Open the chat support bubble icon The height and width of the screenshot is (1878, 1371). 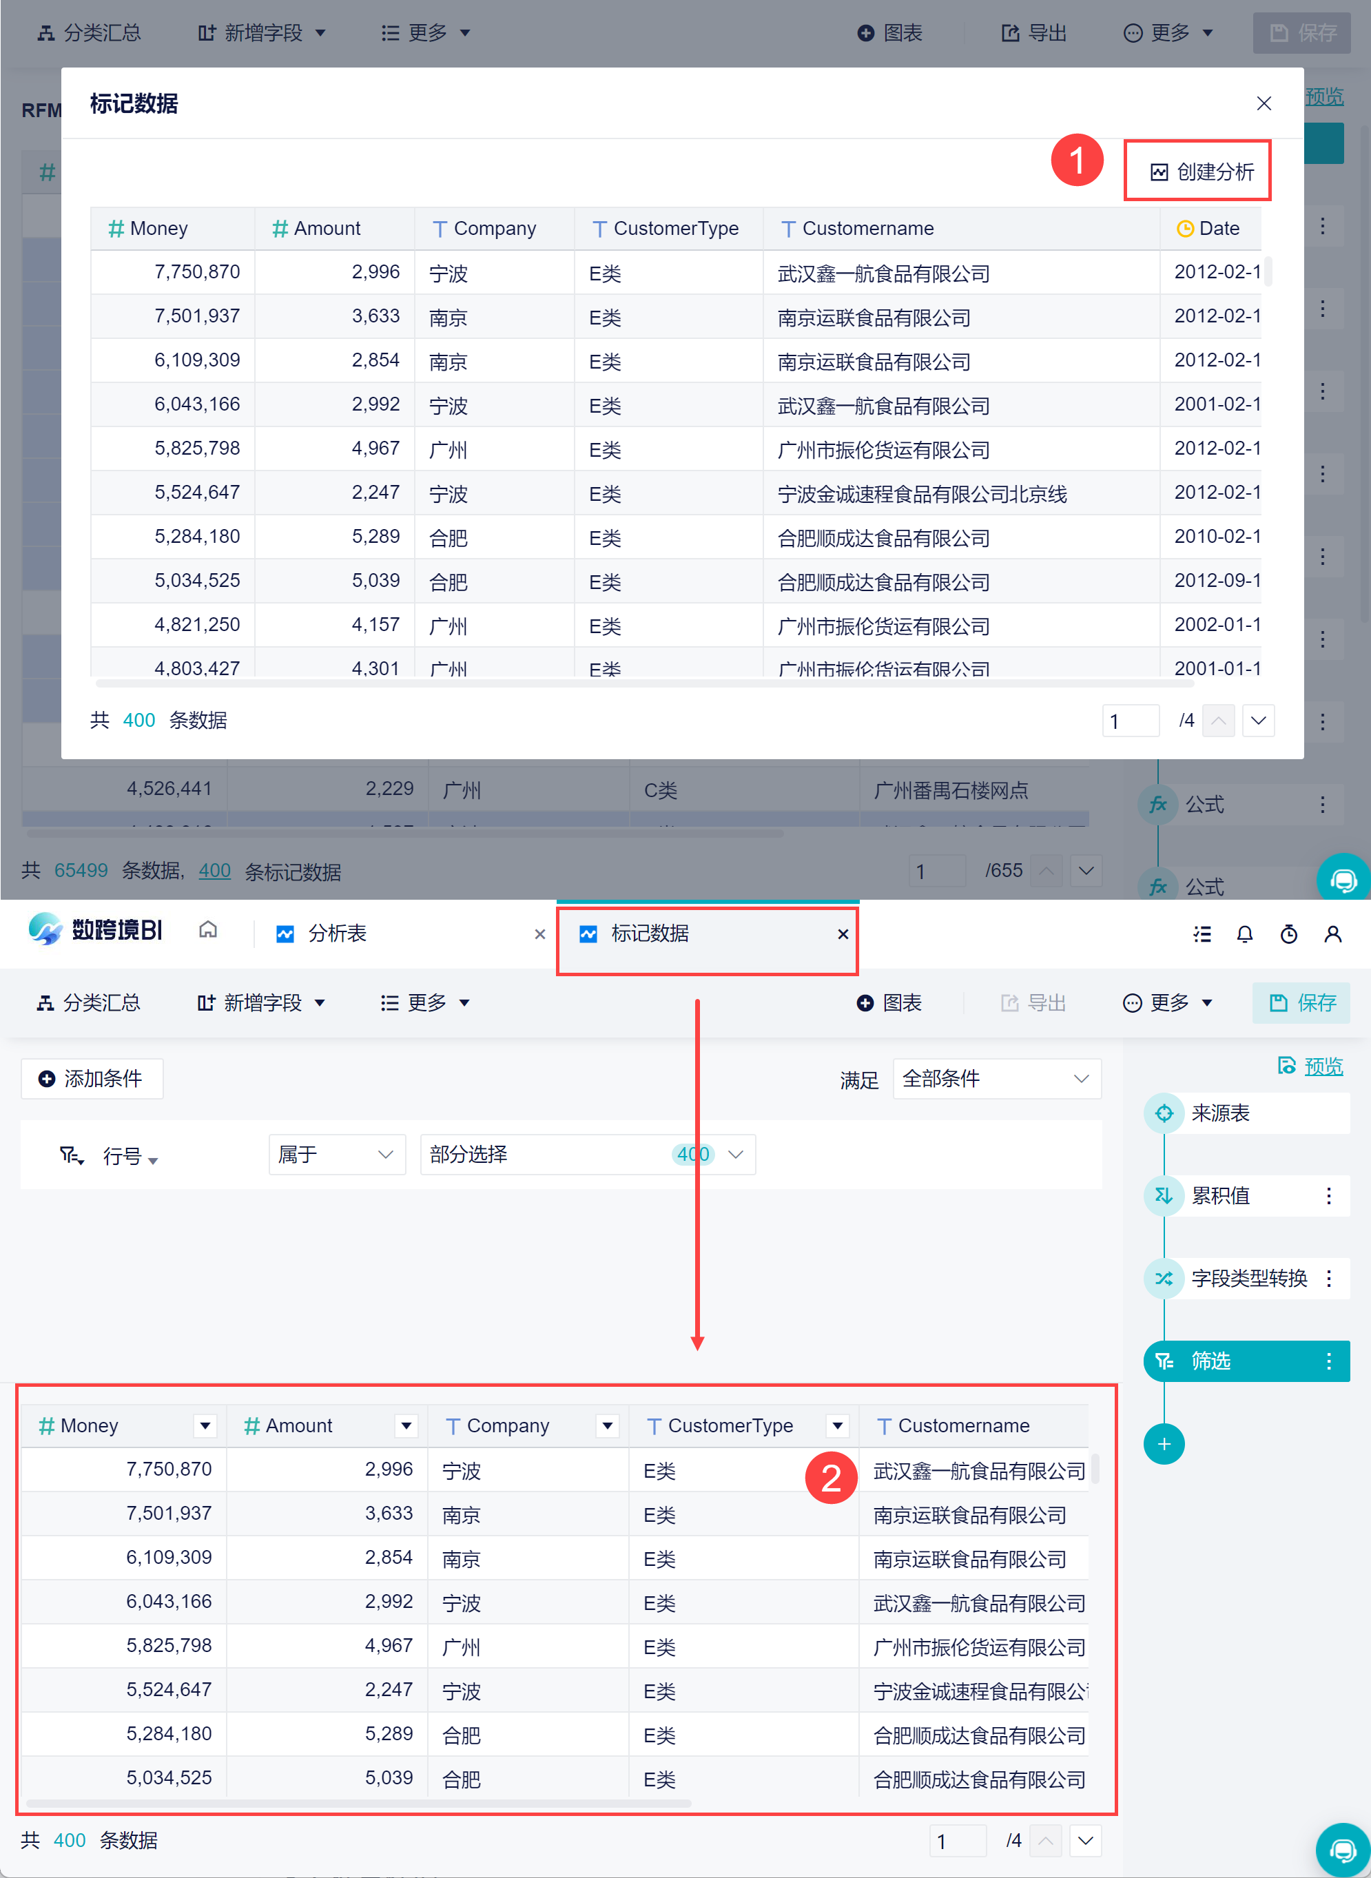pos(1342,1850)
